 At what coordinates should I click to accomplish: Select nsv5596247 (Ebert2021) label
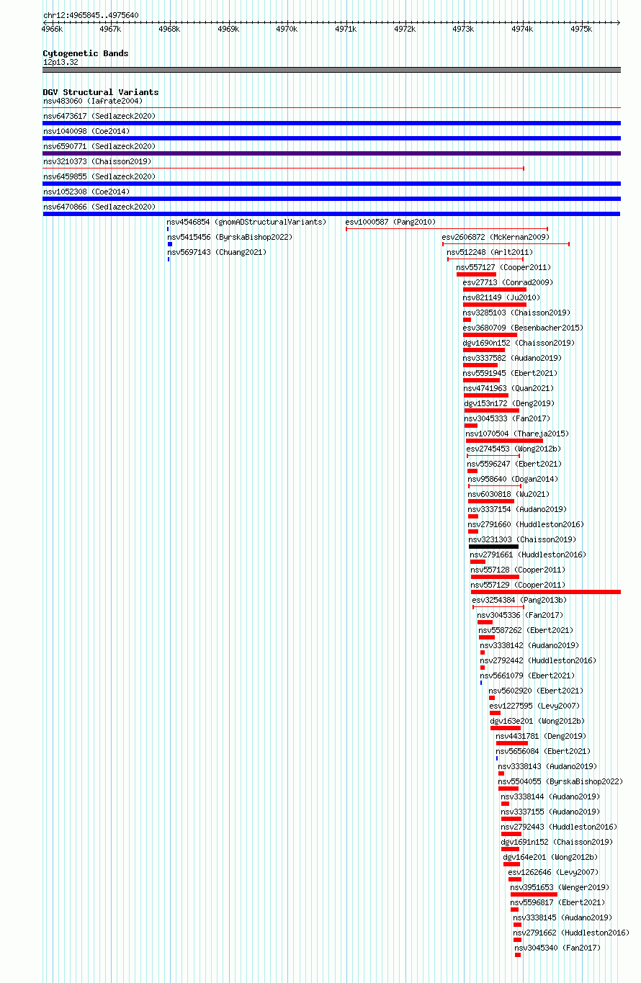[514, 464]
